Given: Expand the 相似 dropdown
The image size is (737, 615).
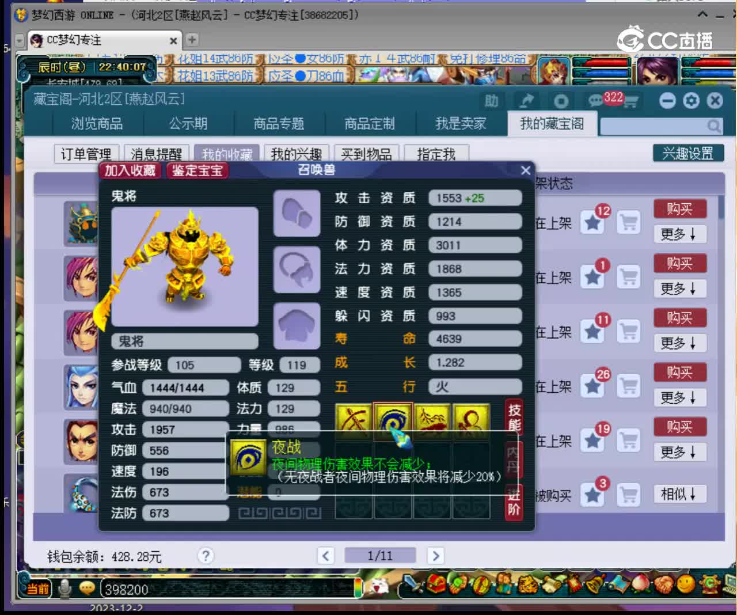Looking at the screenshot, I should [x=680, y=493].
